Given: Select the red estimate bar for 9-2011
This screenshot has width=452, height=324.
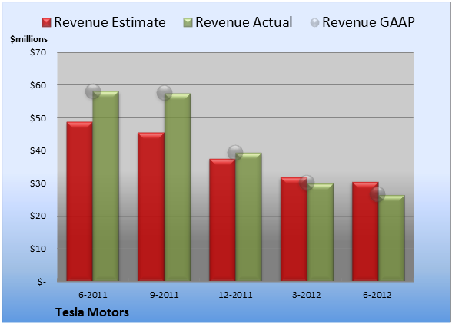Looking at the screenshot, I should pyautogui.click(x=151, y=207).
